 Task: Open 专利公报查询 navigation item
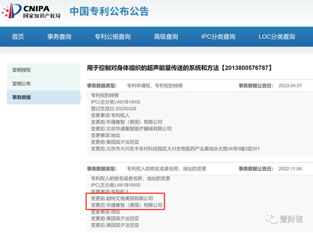click(x=113, y=37)
